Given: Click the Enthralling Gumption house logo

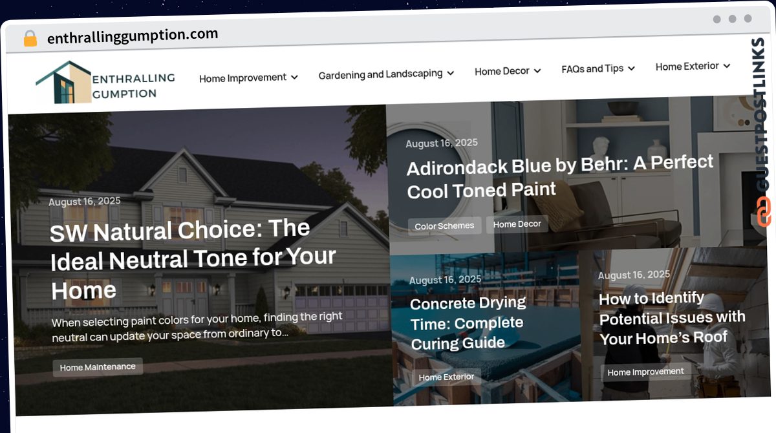Looking at the screenshot, I should [x=63, y=82].
